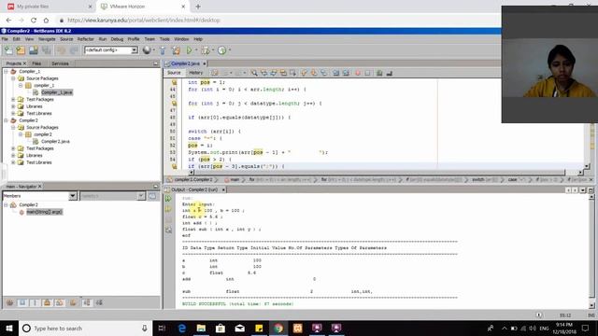Click the Last Edit icon in editor toolbar
This screenshot has width=598, height=336.
(x=215, y=73)
